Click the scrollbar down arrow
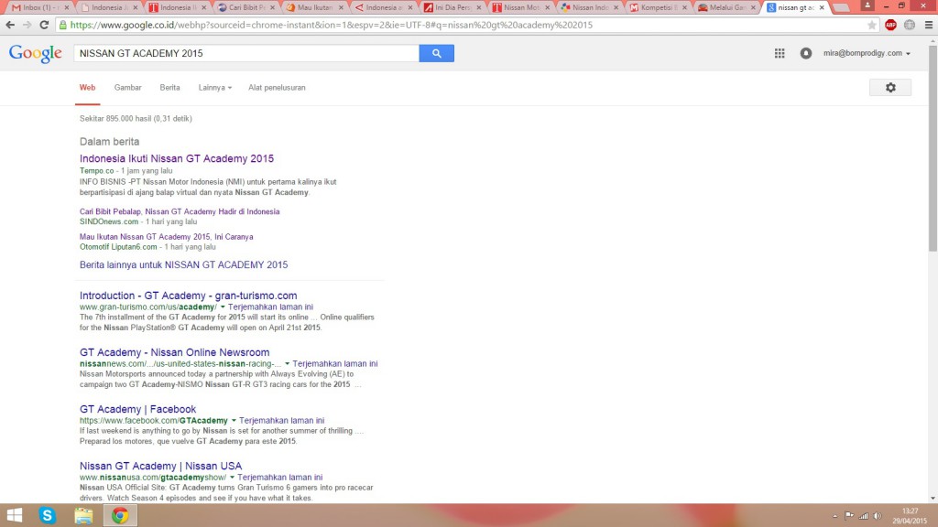The image size is (938, 527). pos(933,499)
